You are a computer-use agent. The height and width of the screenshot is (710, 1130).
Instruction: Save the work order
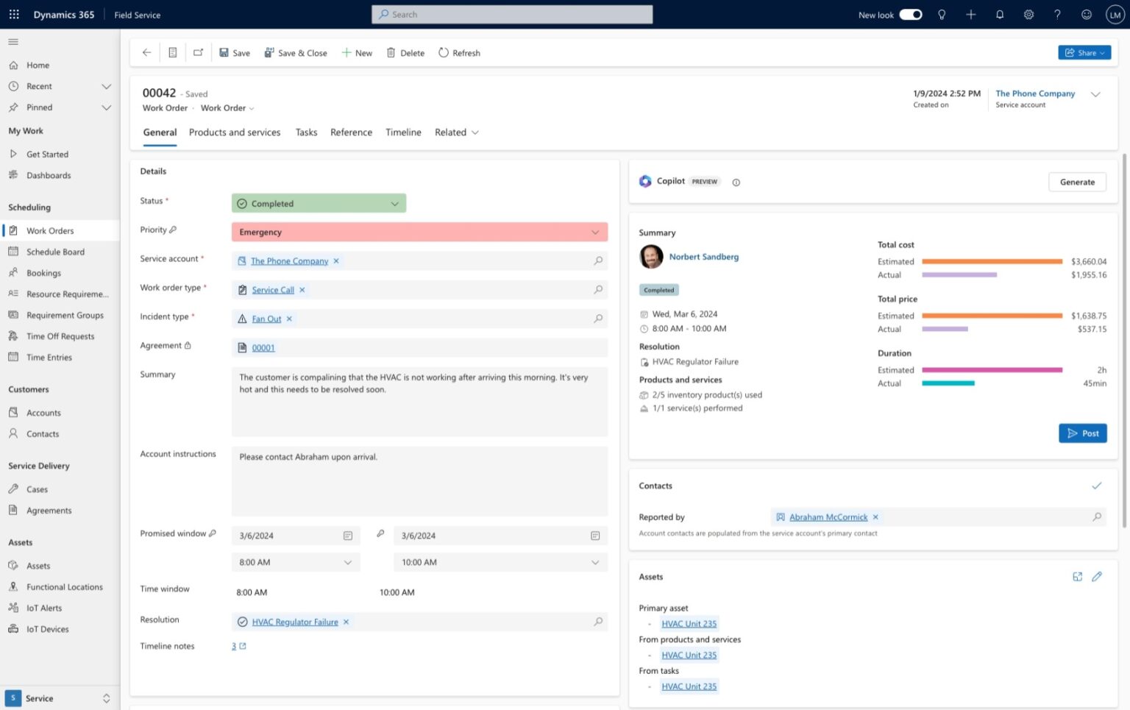(x=235, y=52)
